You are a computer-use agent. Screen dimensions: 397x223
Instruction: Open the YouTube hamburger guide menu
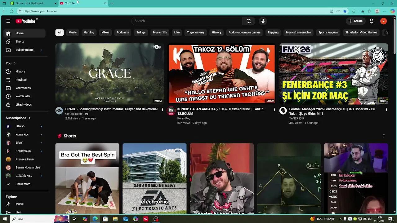[x=8, y=21]
